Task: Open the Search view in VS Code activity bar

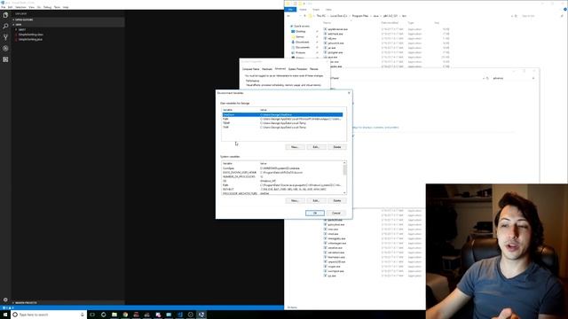Action: pos(5,26)
